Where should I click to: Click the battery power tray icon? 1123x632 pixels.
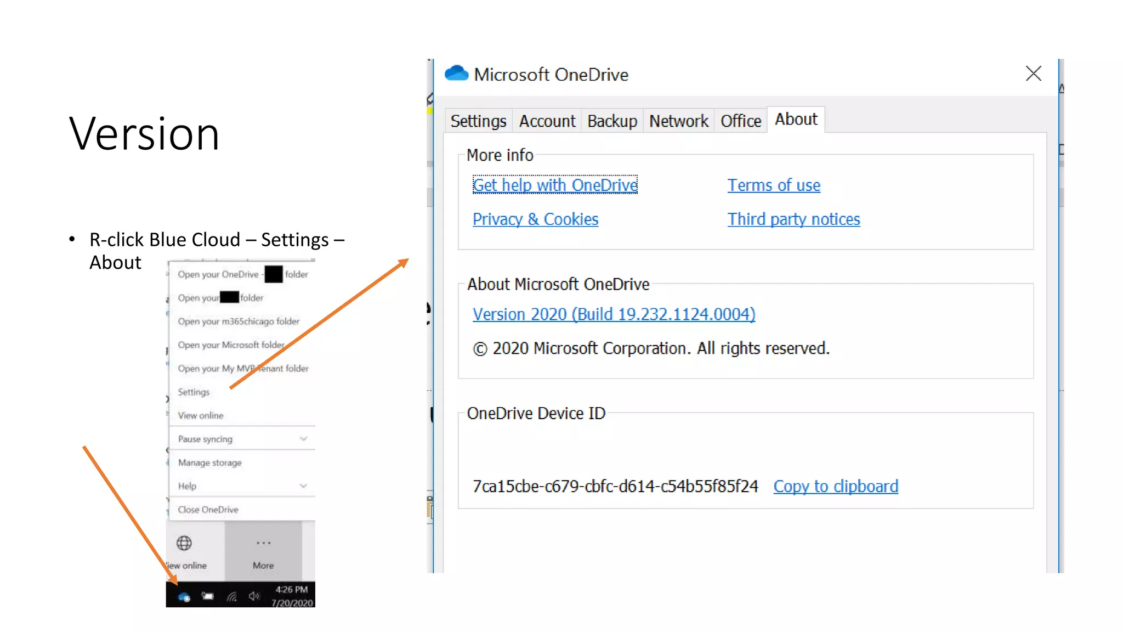208,596
